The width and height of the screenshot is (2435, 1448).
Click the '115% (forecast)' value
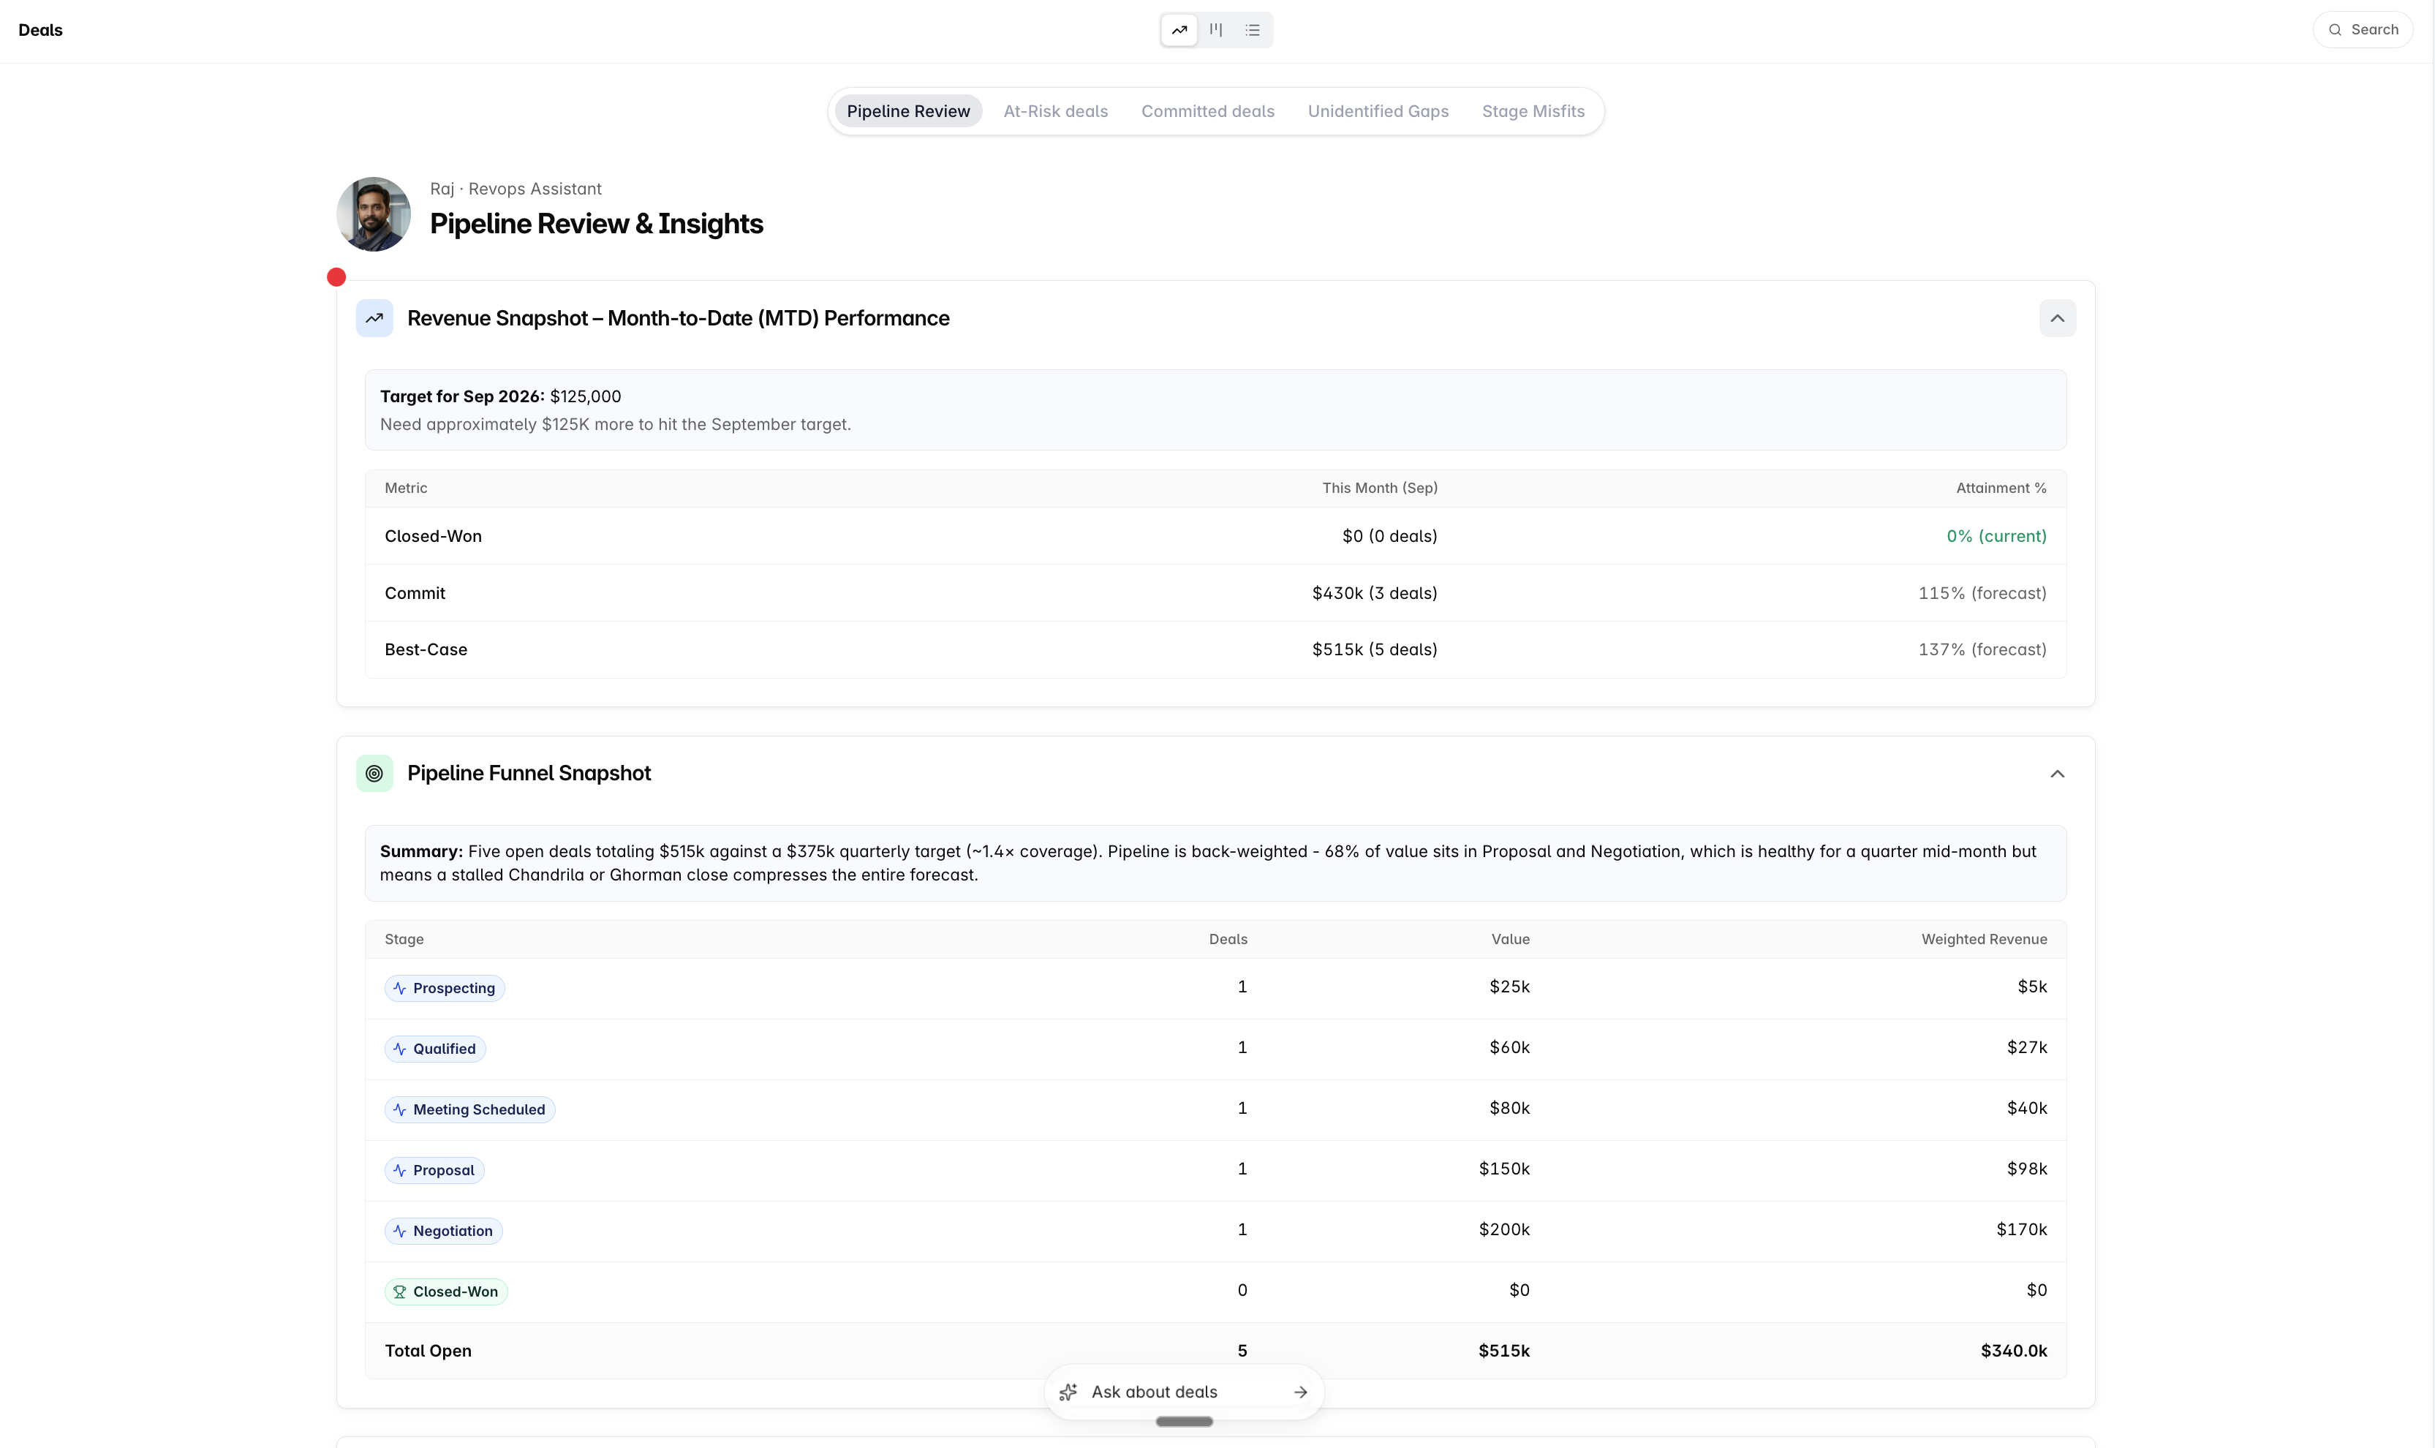click(1982, 593)
